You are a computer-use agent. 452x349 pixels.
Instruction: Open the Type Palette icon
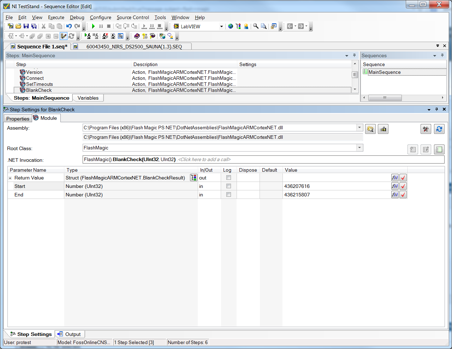tap(238, 26)
